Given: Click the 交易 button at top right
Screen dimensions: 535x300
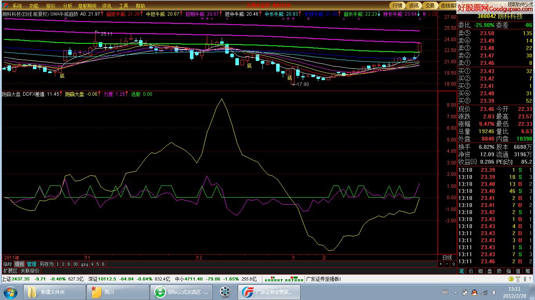Looking at the screenshot, I should click(x=430, y=5).
